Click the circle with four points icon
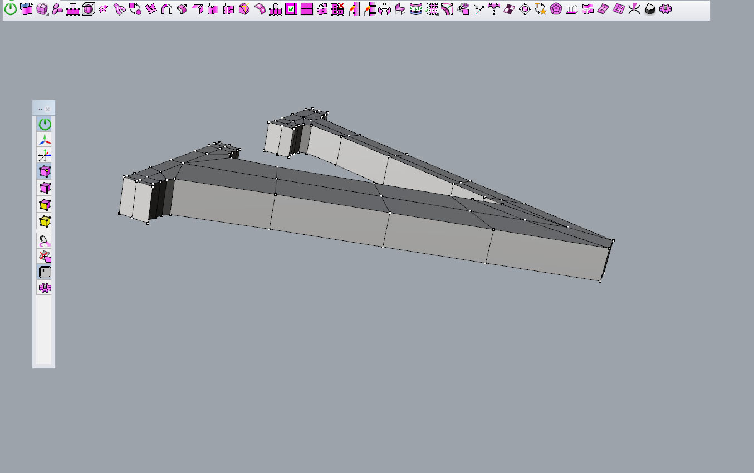This screenshot has width=754, height=473. pos(525,9)
